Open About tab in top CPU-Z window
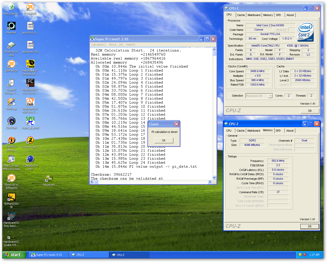Screen dimensions: 327x262 [x=290, y=15]
